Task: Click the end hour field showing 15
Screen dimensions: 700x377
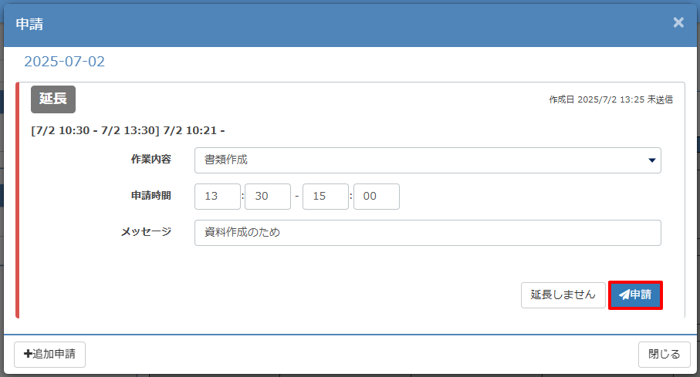Action: [x=326, y=197]
